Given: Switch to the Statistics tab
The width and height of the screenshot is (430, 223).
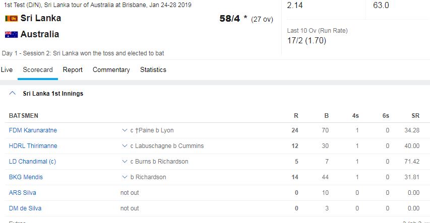Looking at the screenshot, I should point(153,70).
